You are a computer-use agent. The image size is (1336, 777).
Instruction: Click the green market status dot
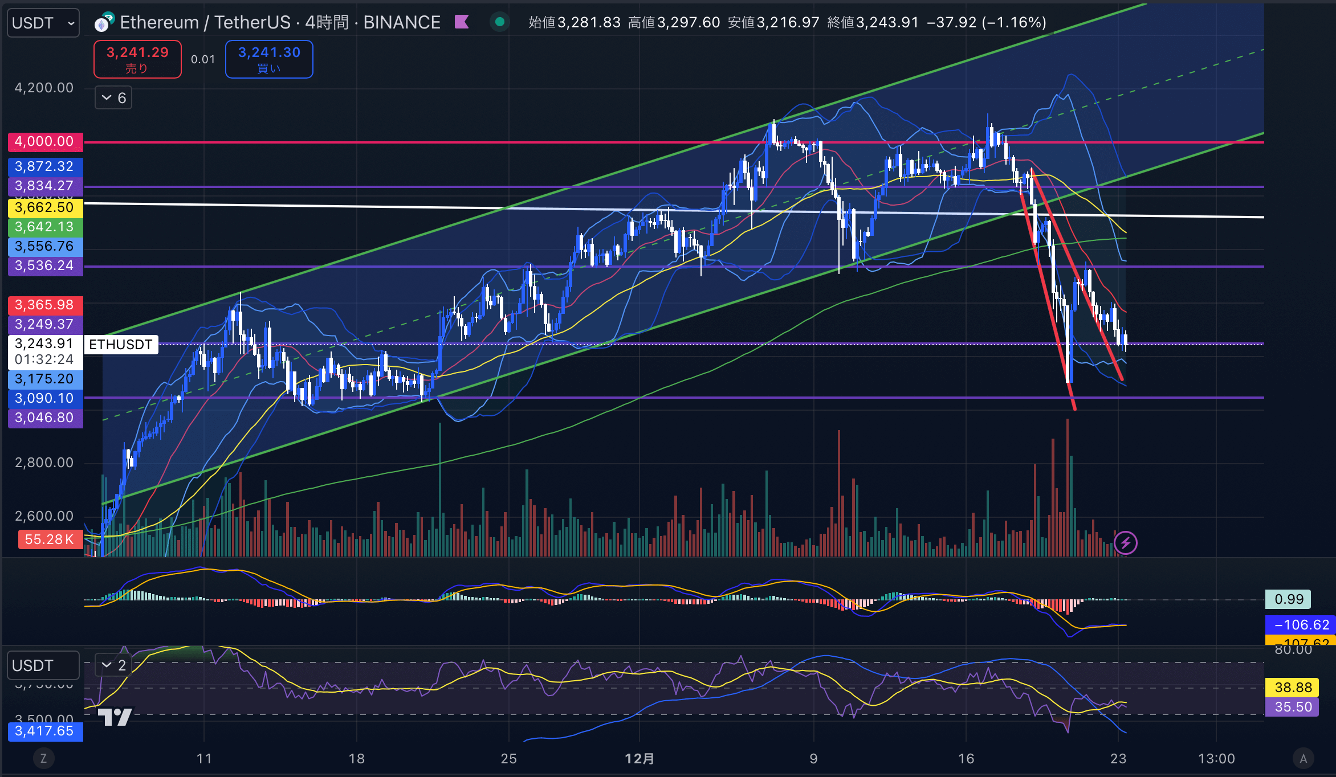[x=500, y=22]
